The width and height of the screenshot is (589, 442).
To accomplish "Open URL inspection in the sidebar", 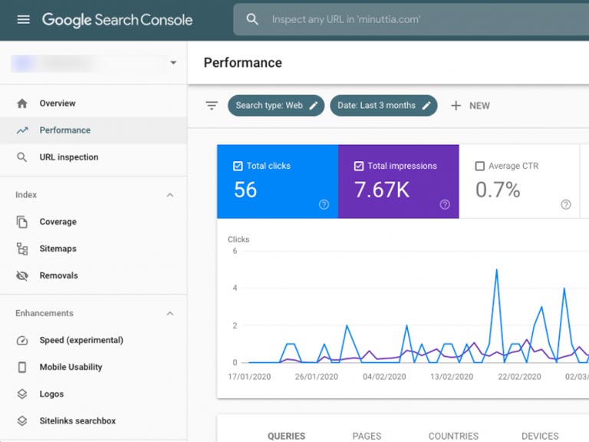I will point(93,157).
